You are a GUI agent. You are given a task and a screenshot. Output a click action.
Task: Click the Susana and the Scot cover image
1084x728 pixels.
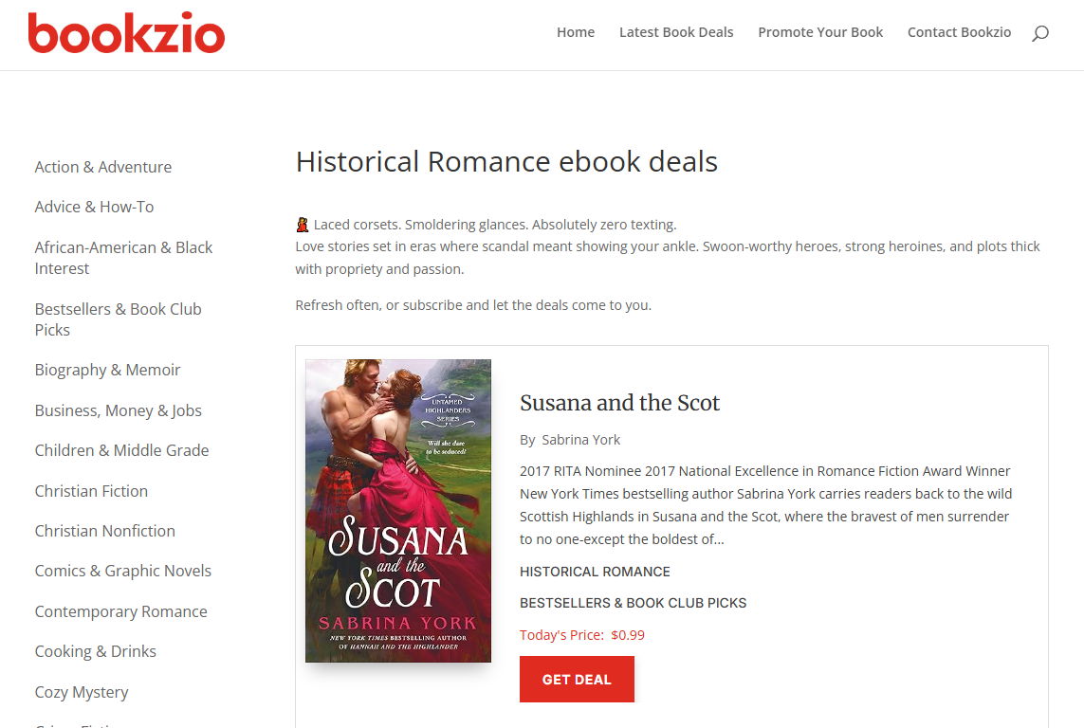tap(397, 510)
